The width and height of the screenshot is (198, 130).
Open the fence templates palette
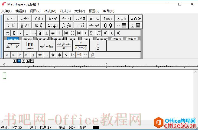[x=11, y=25]
